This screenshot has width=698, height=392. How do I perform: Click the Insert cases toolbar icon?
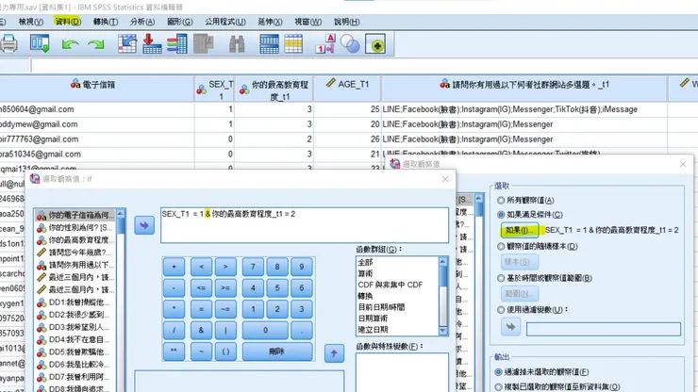click(x=269, y=44)
